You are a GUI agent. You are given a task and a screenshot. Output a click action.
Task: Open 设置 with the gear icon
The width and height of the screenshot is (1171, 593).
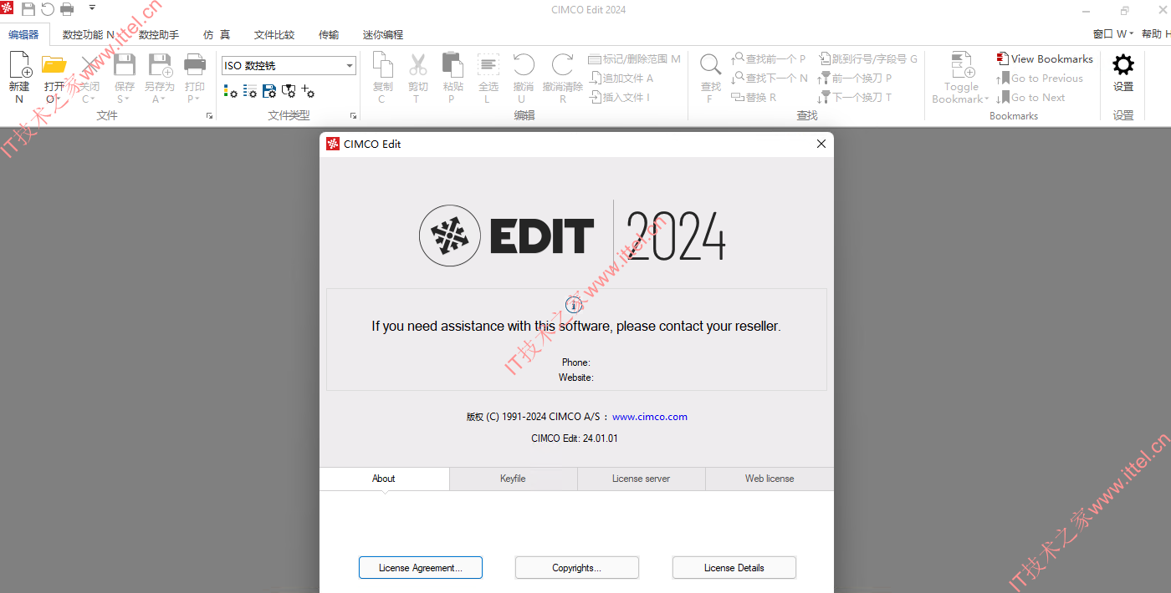pos(1123,65)
